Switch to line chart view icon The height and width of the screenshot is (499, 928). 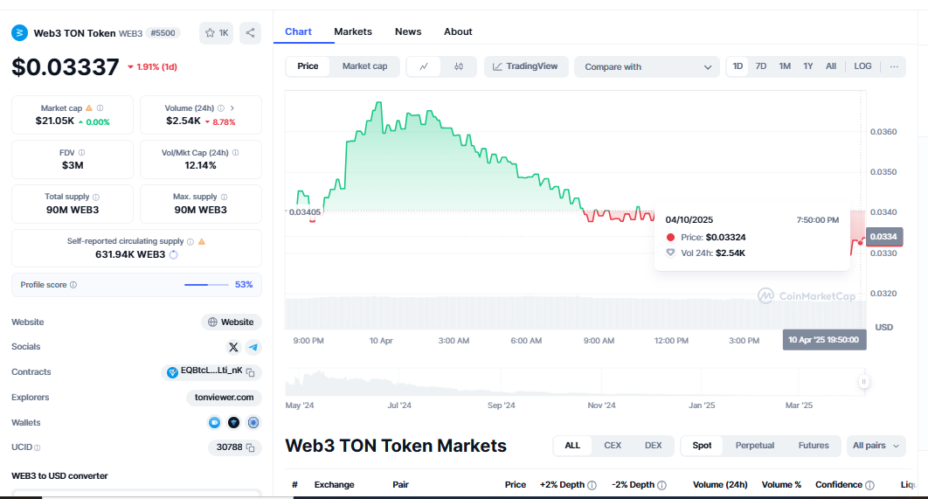click(424, 67)
